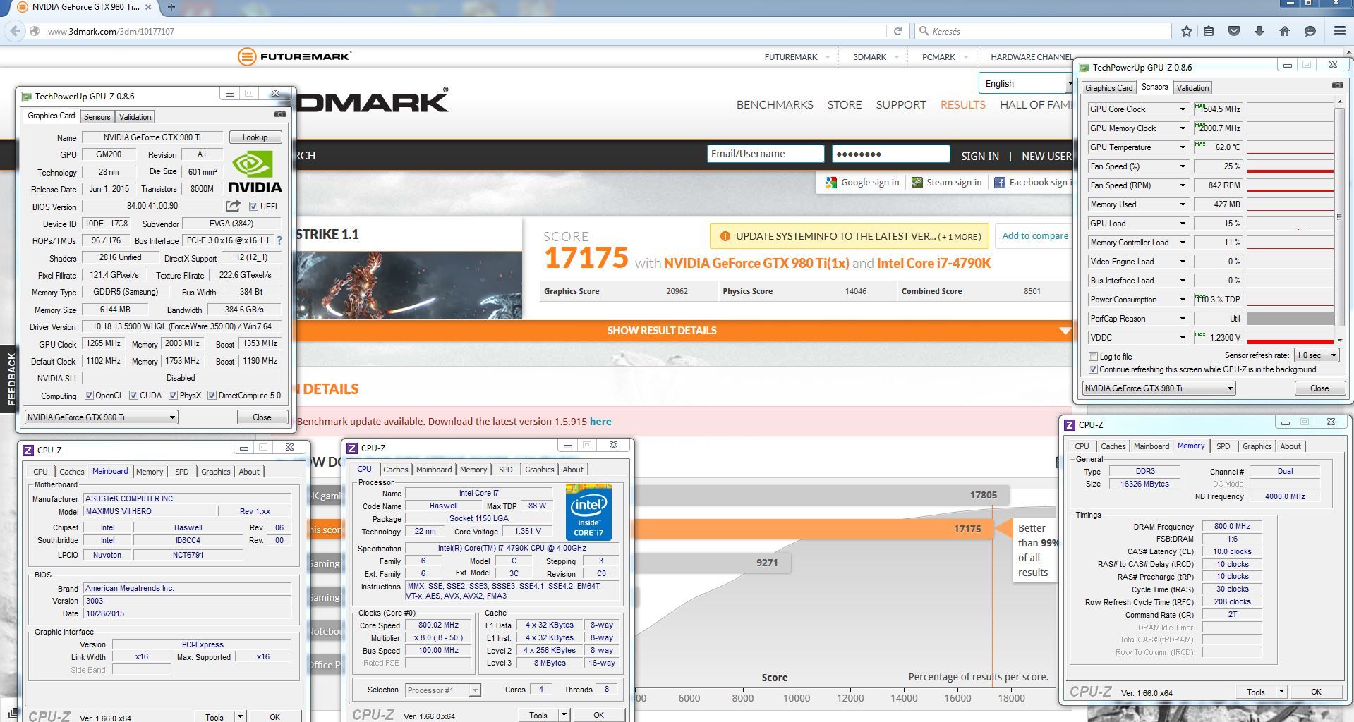Open the GPU selector dropdown in left GPU-Z
1354x722 pixels.
(101, 417)
